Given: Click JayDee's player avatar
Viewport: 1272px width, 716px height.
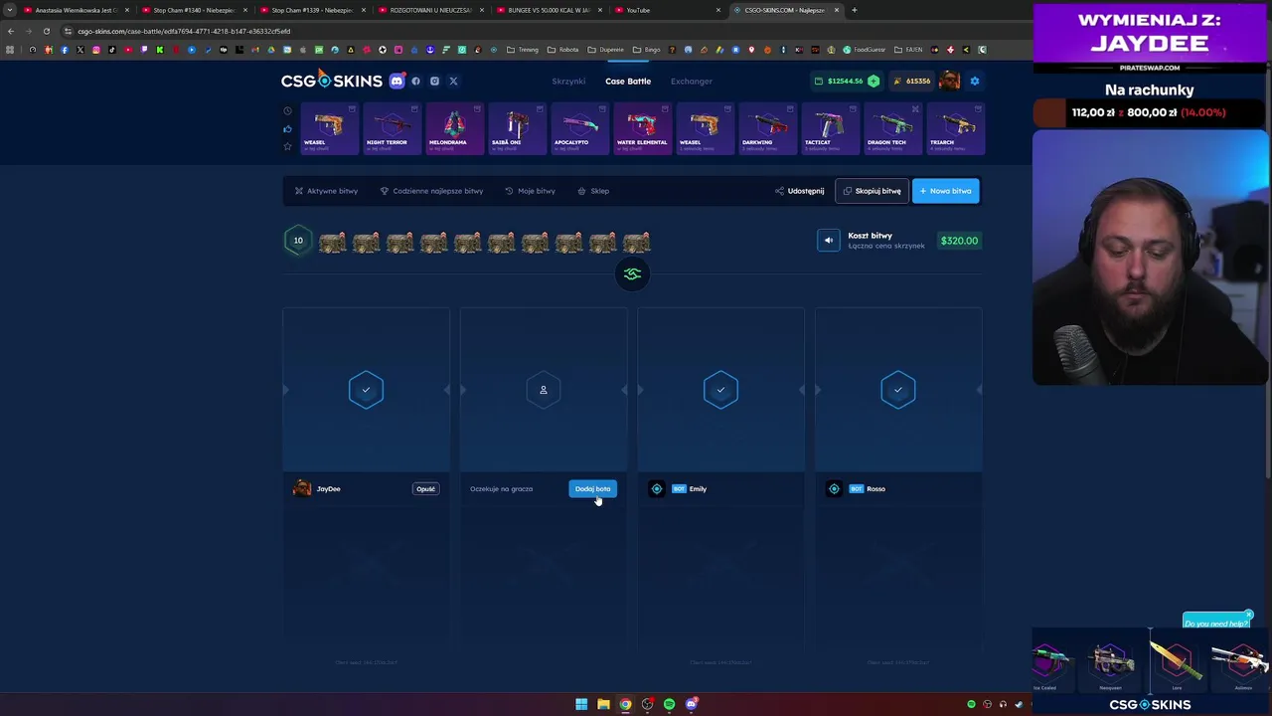Looking at the screenshot, I should coord(302,489).
